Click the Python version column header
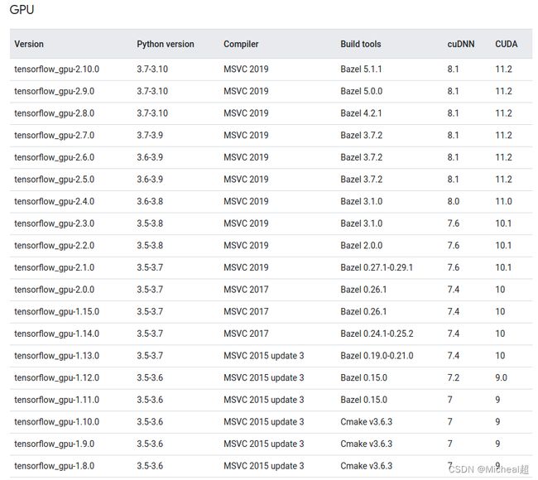The image size is (538, 480). pos(166,44)
